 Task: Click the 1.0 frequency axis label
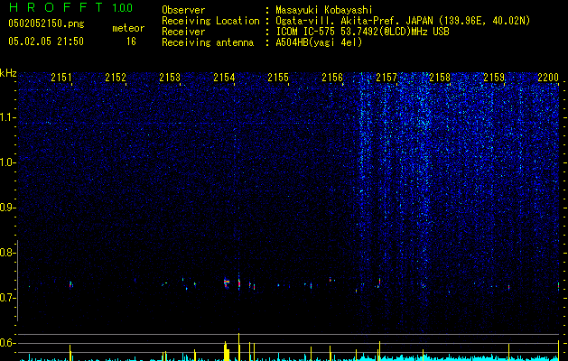pyautogui.click(x=8, y=162)
